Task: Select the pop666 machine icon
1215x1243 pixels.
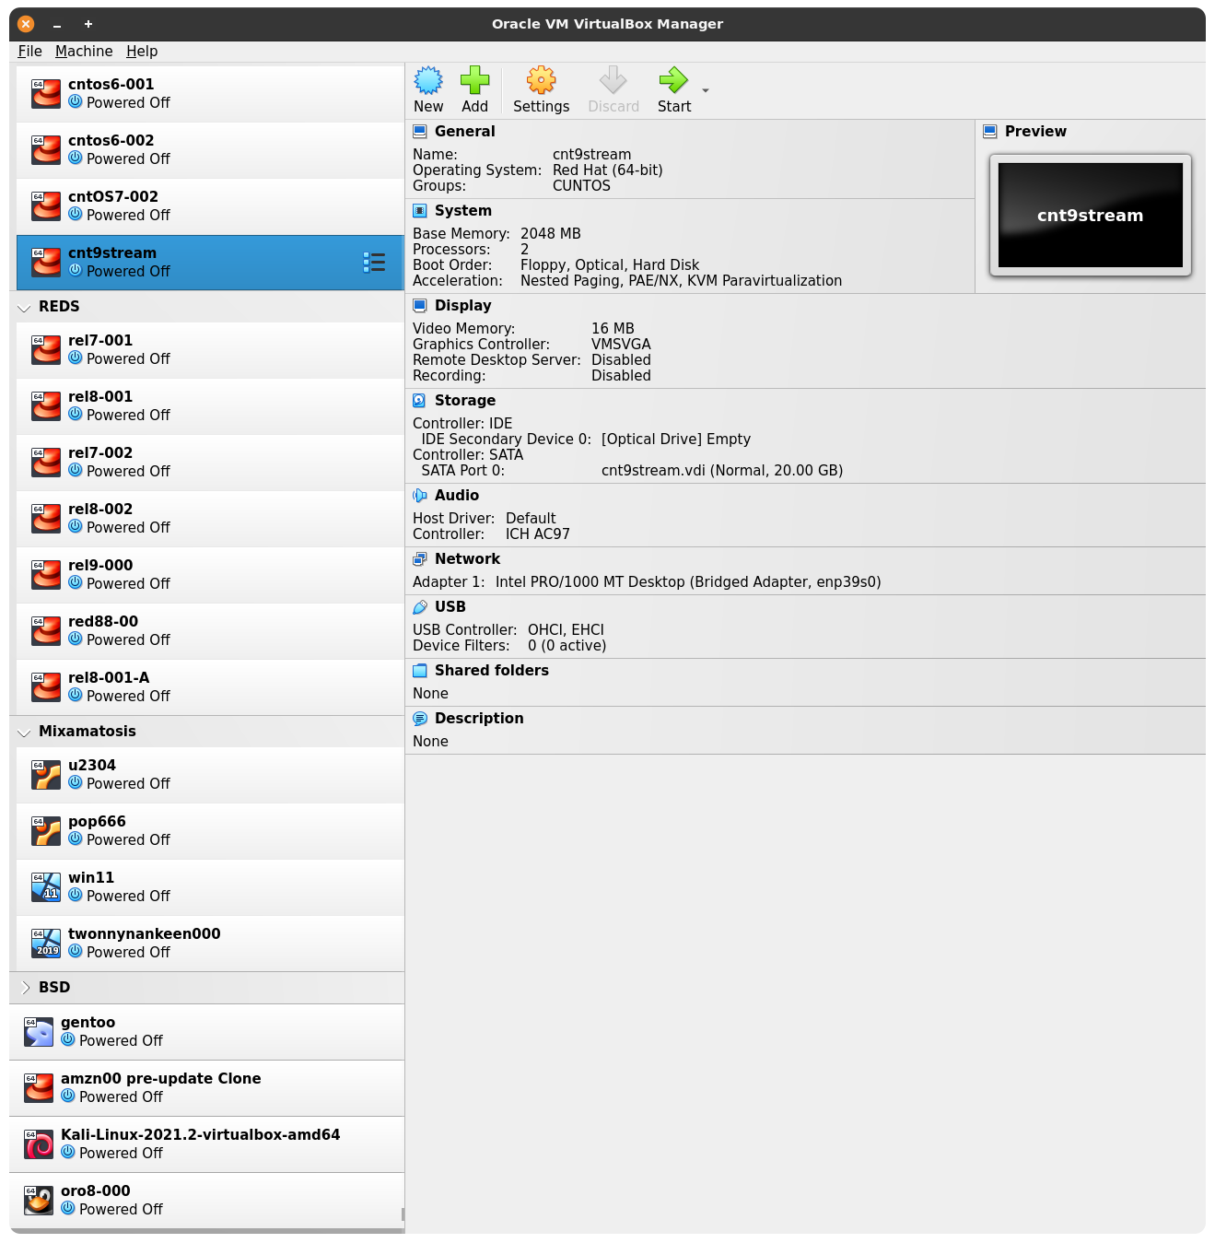Action: pos(46,831)
